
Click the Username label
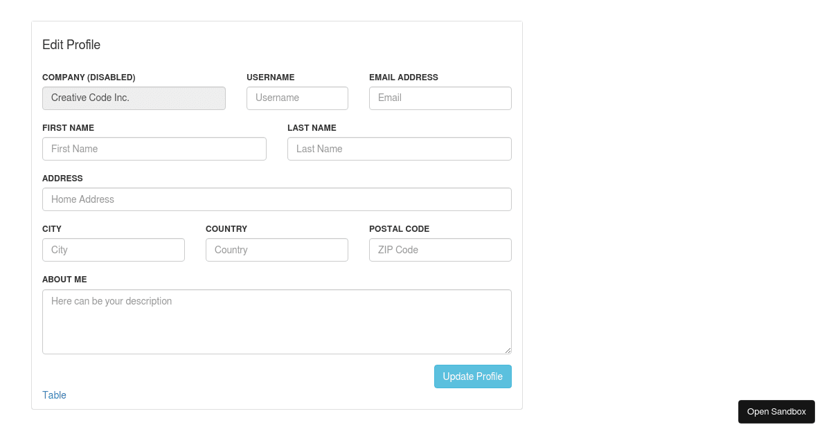tap(270, 77)
